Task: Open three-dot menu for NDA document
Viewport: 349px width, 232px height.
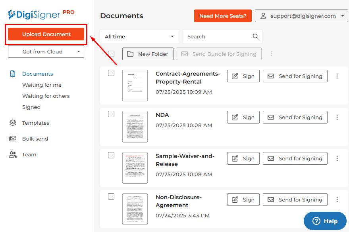Action: (x=337, y=117)
